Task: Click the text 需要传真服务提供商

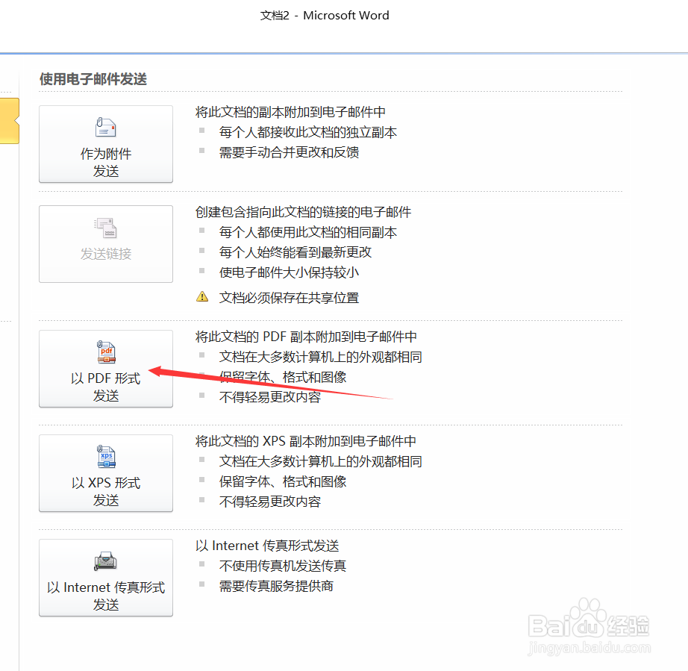Action: 276,586
